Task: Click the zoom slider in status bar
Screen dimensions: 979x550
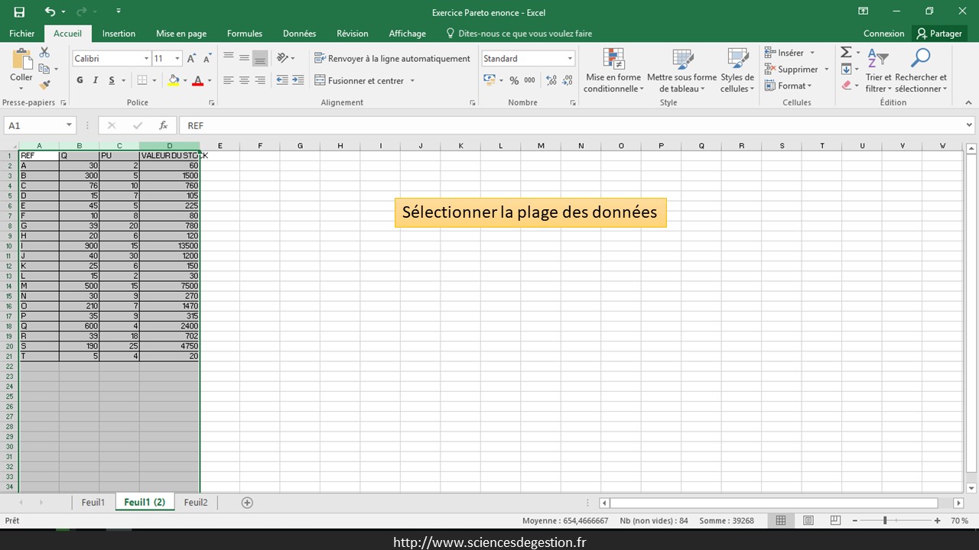Action: [x=885, y=520]
